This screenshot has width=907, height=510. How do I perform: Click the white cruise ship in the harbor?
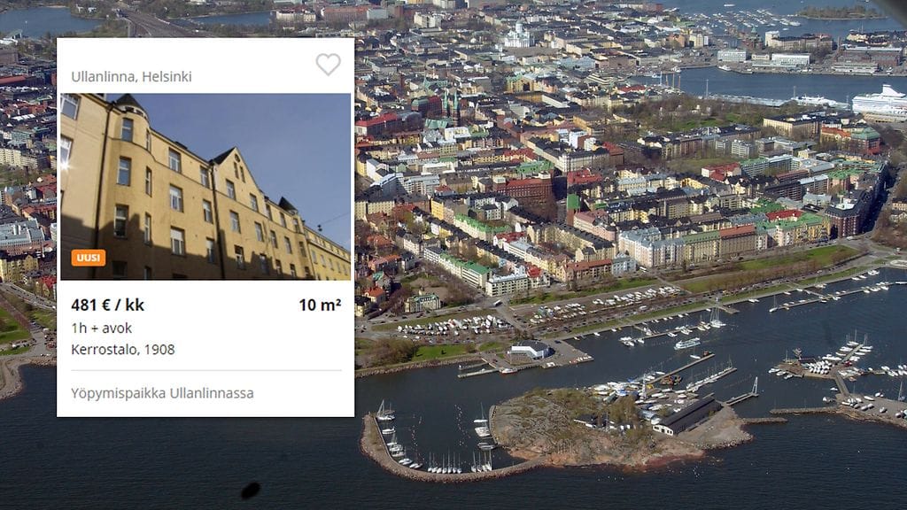pos(880,103)
